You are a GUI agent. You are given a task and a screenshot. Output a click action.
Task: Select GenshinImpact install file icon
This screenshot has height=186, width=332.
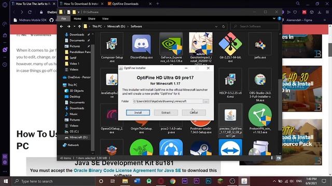[201, 44]
